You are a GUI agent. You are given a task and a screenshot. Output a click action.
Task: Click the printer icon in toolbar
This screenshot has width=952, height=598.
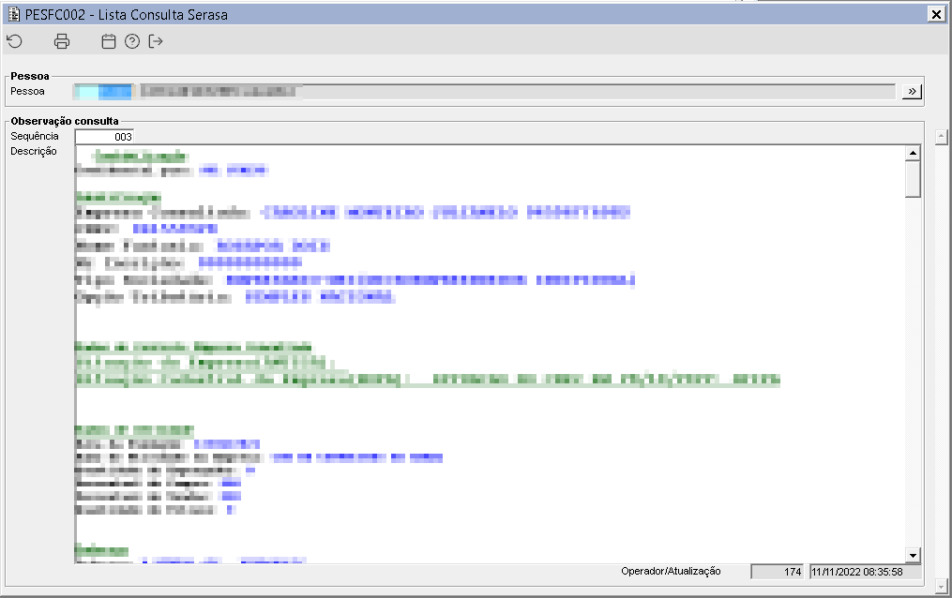click(x=62, y=41)
